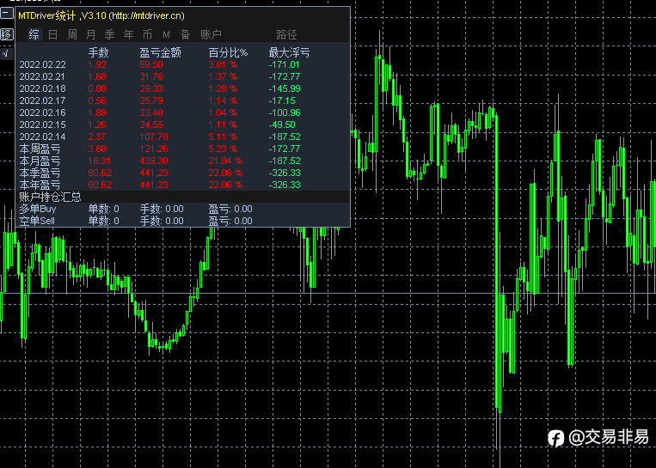
Task: Click the 121.26 weekly profit value
Action: [x=154, y=149]
